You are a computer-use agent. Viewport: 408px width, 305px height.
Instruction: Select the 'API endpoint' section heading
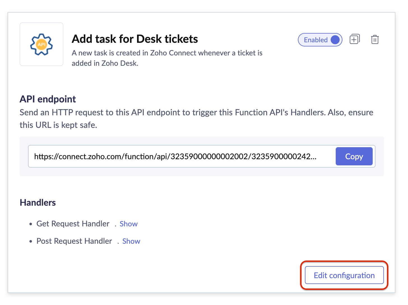pyautogui.click(x=48, y=99)
